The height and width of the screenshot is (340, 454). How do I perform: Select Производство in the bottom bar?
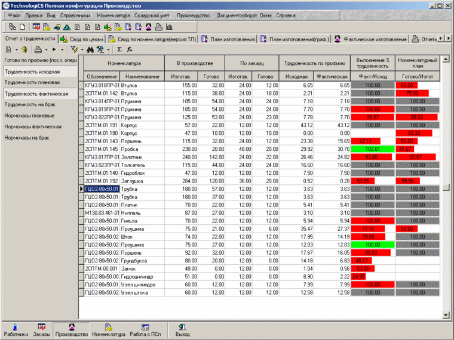[x=72, y=330]
